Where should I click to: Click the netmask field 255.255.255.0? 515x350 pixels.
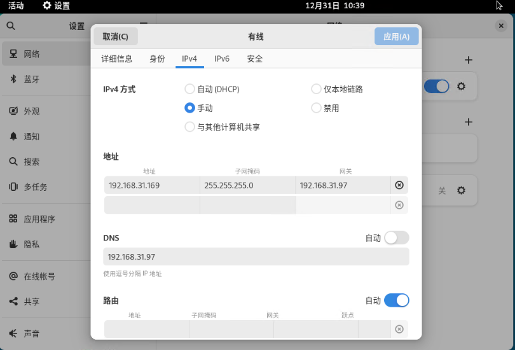point(248,185)
